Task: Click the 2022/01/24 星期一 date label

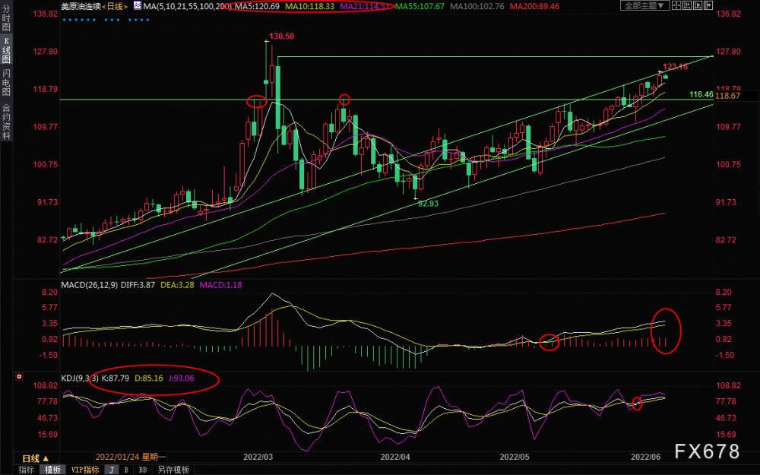Action: pos(131,457)
